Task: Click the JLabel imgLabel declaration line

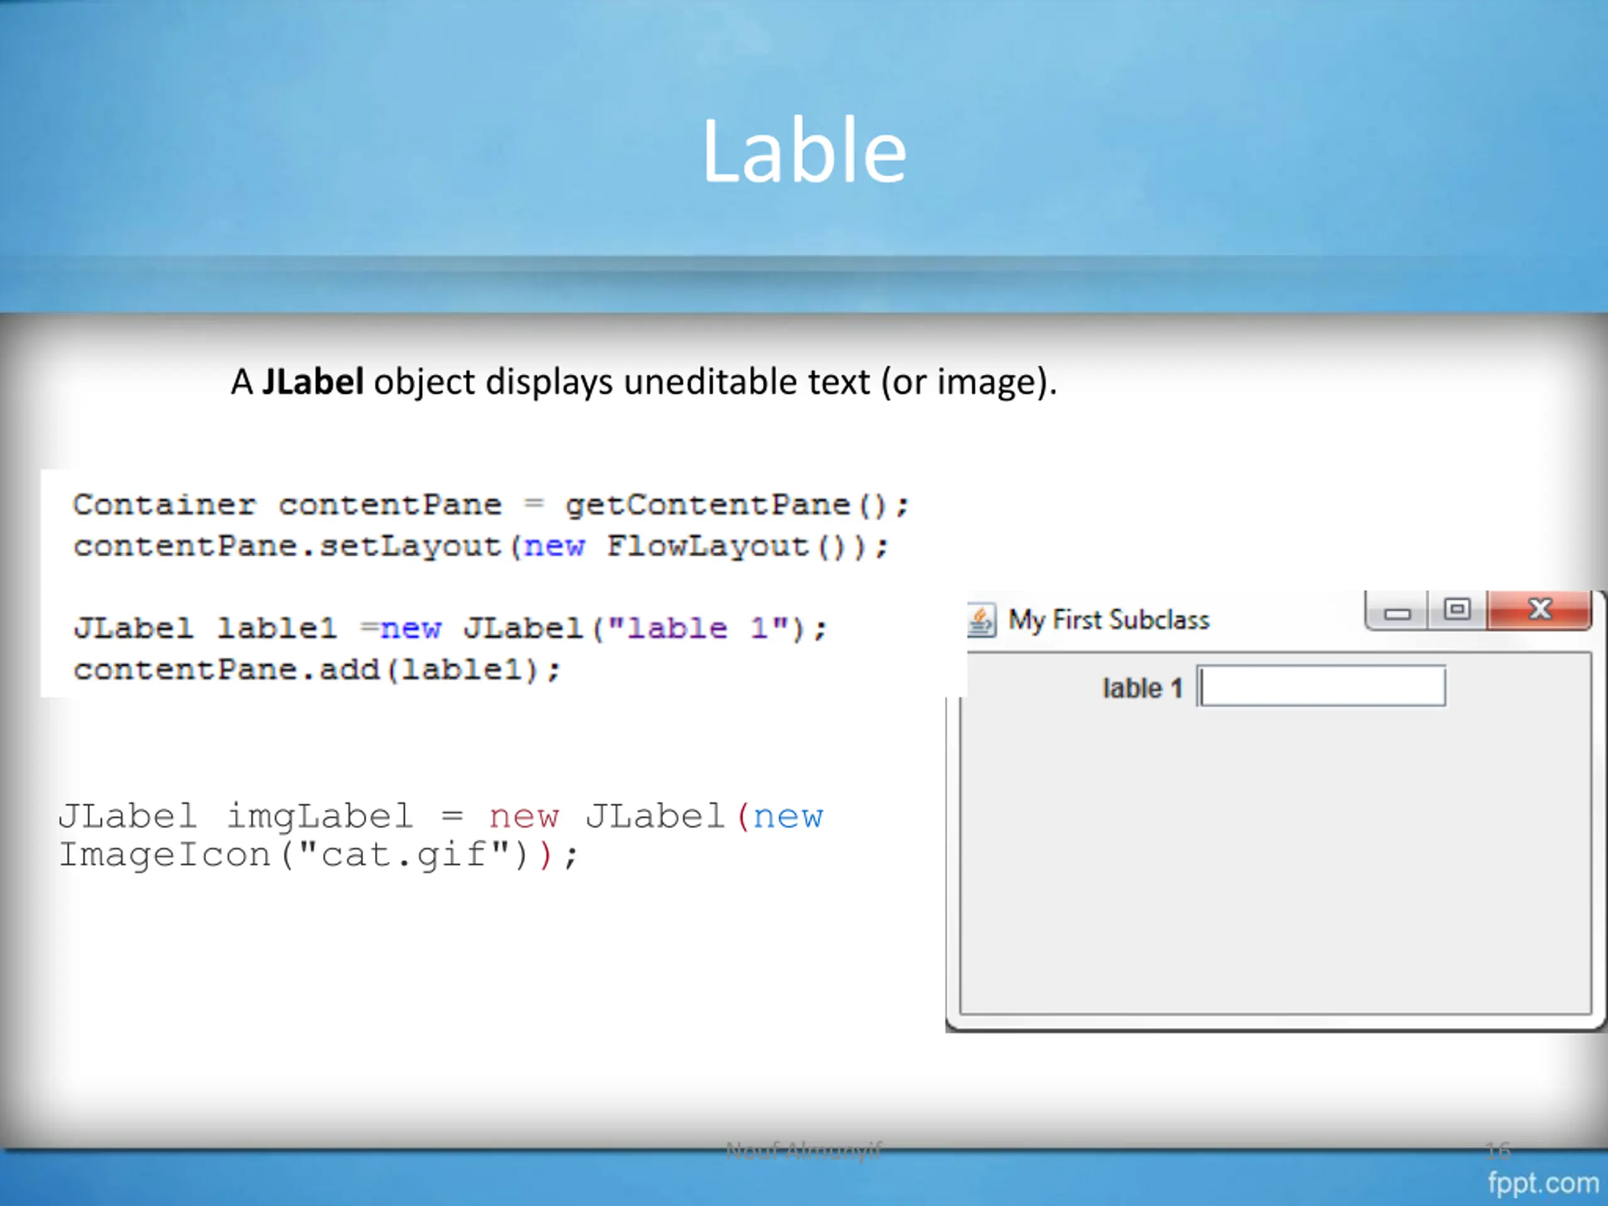Action: pyautogui.click(x=440, y=817)
